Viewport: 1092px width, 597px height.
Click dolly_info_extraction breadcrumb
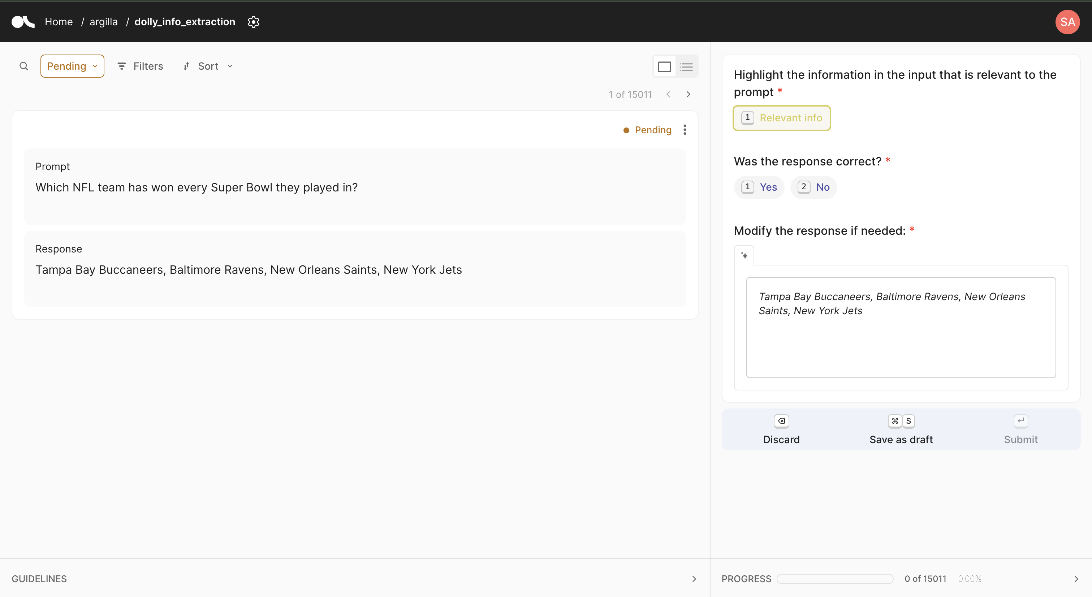[x=184, y=22]
